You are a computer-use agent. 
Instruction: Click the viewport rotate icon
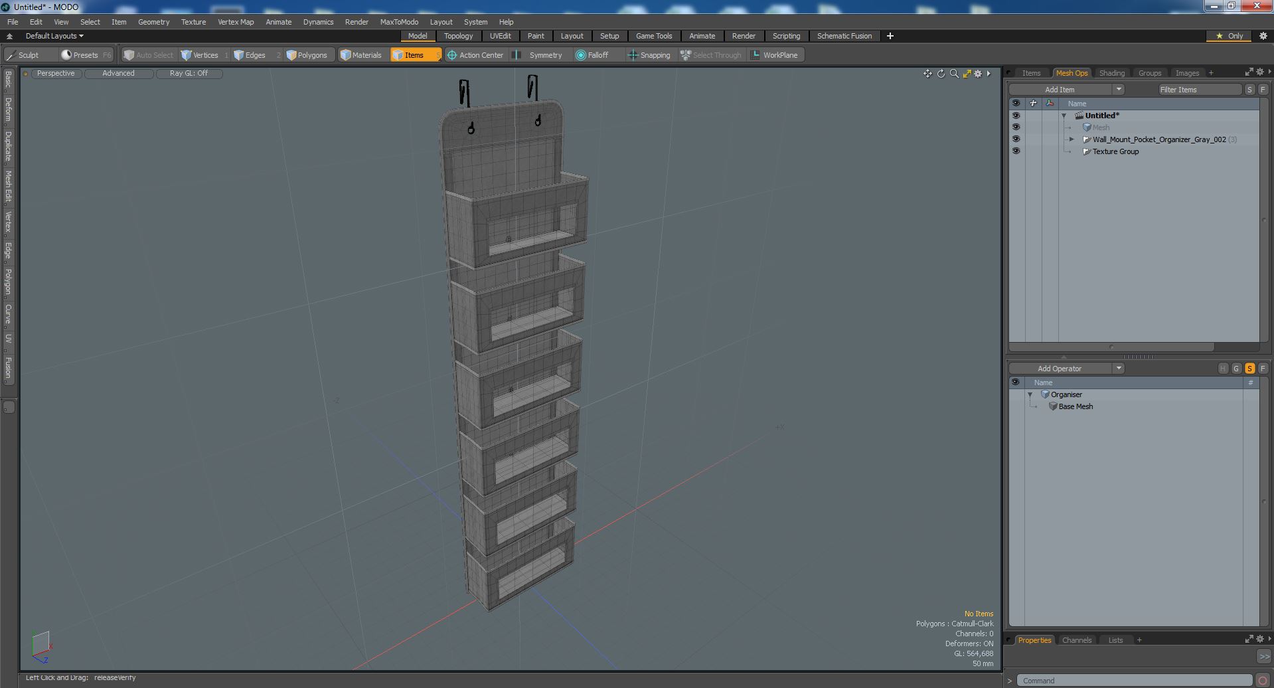[x=941, y=74]
